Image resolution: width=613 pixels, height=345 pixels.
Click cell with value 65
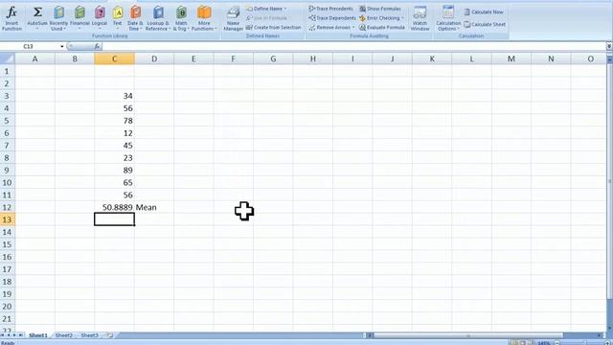pyautogui.click(x=114, y=183)
